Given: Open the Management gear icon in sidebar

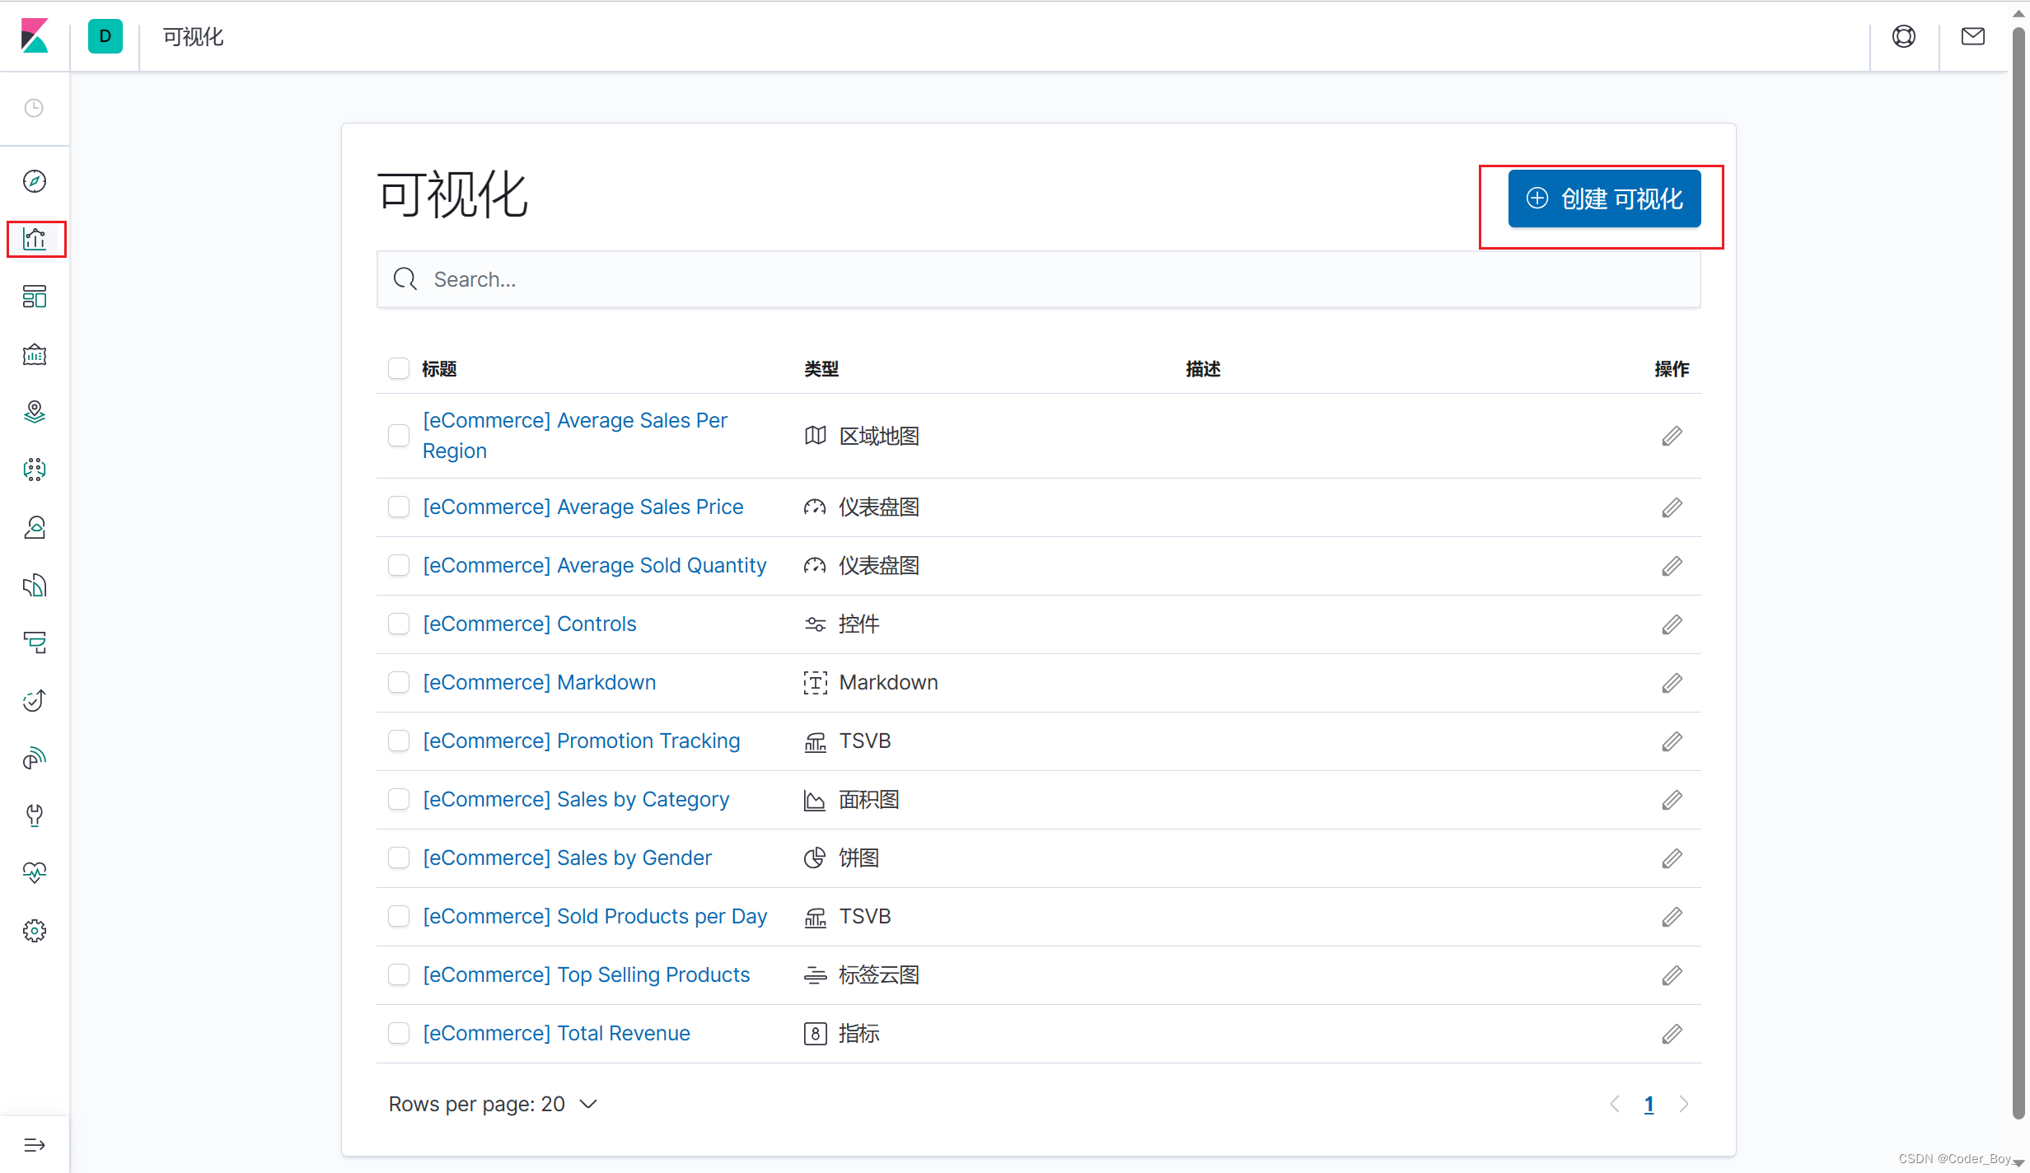Looking at the screenshot, I should pos(34,931).
